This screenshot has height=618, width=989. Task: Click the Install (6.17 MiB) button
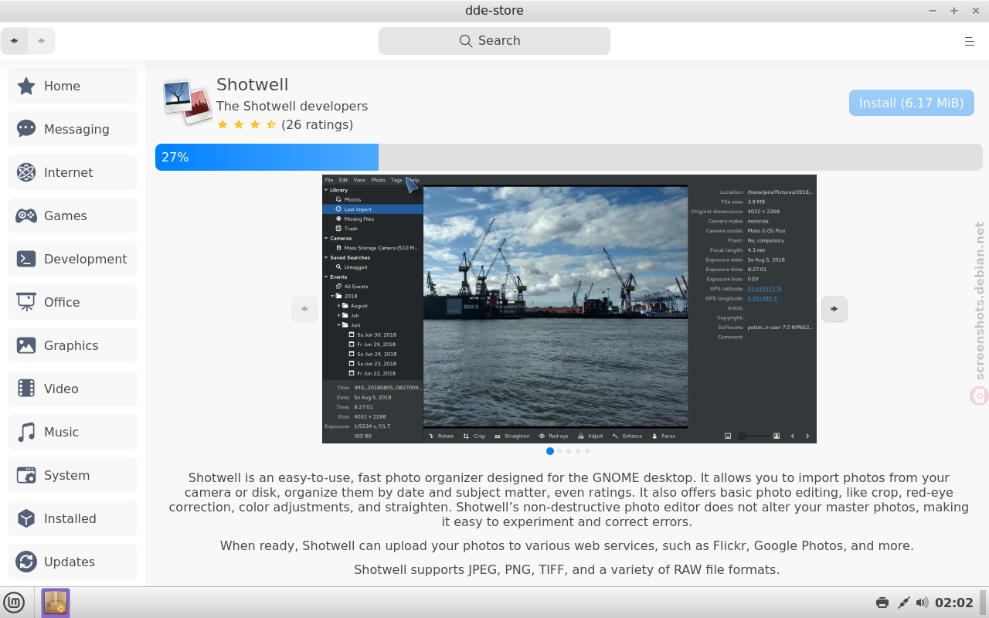[x=912, y=103]
